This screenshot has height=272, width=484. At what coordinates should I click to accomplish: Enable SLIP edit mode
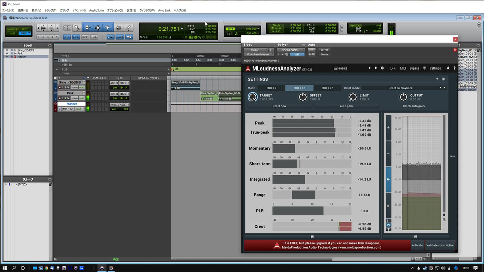click(12, 33)
